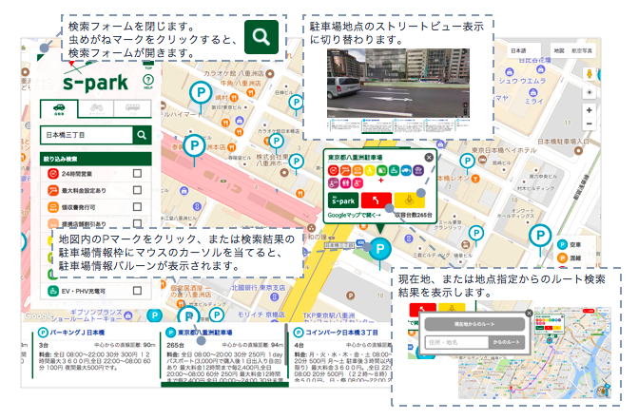This screenshot has height=420, width=638.
Task: Click the highlighted P marker under the info balloon
Action: 380,249
